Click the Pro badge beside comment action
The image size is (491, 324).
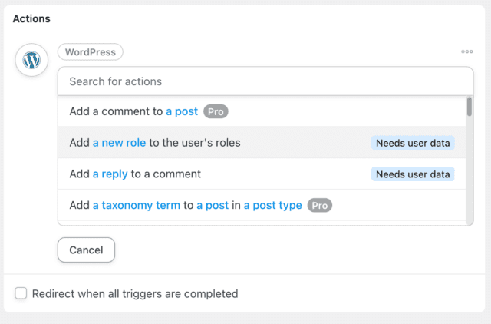click(x=216, y=111)
